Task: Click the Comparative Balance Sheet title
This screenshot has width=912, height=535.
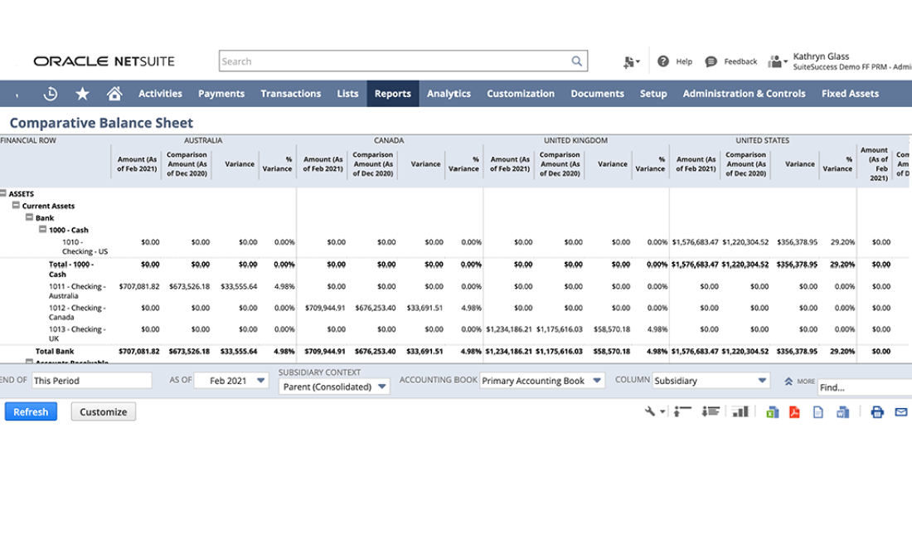Action: click(x=101, y=123)
